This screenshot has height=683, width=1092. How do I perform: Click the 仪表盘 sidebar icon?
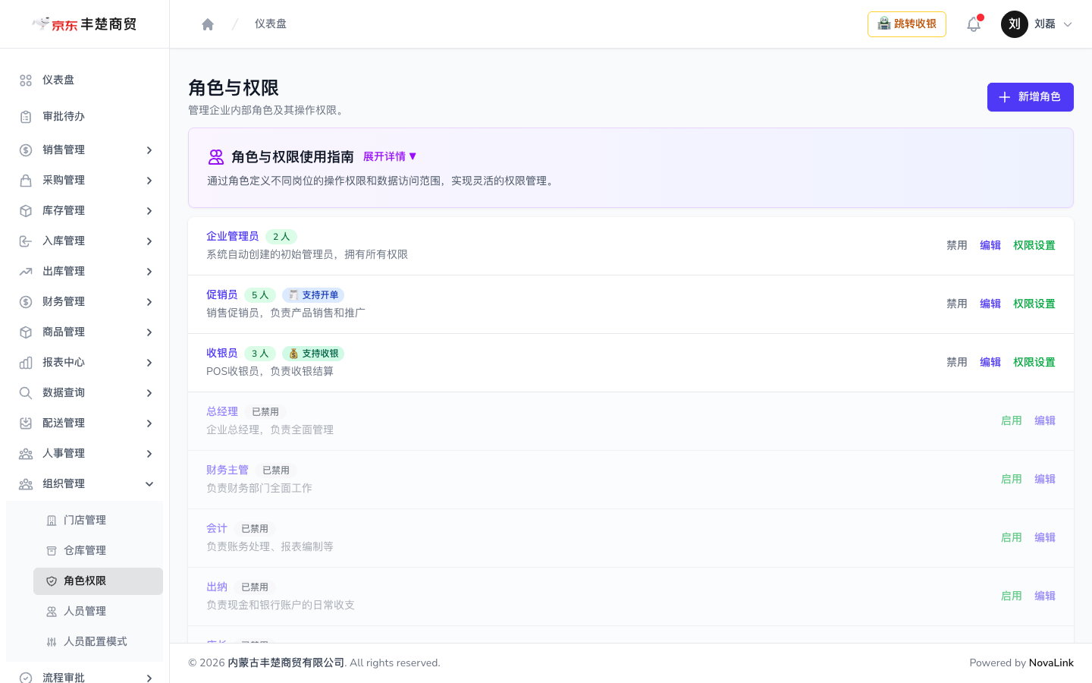26,80
